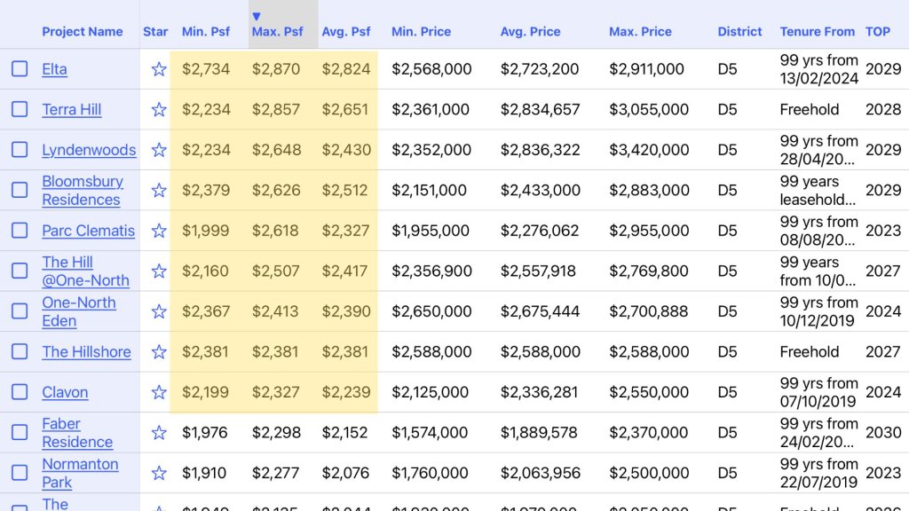Click the Max. Psf descending sort arrow
The width and height of the screenshot is (909, 511).
257,16
